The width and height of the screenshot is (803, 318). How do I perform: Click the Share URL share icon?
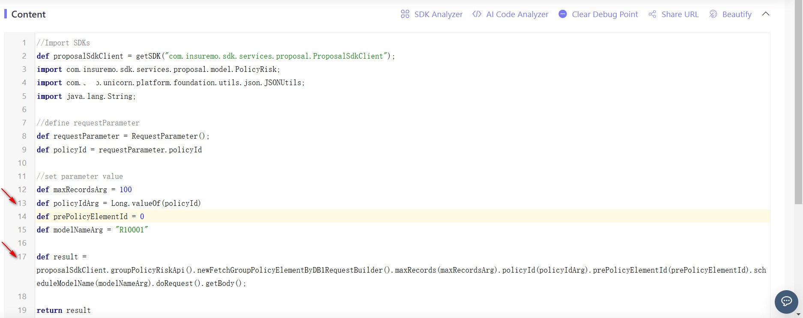pos(652,14)
